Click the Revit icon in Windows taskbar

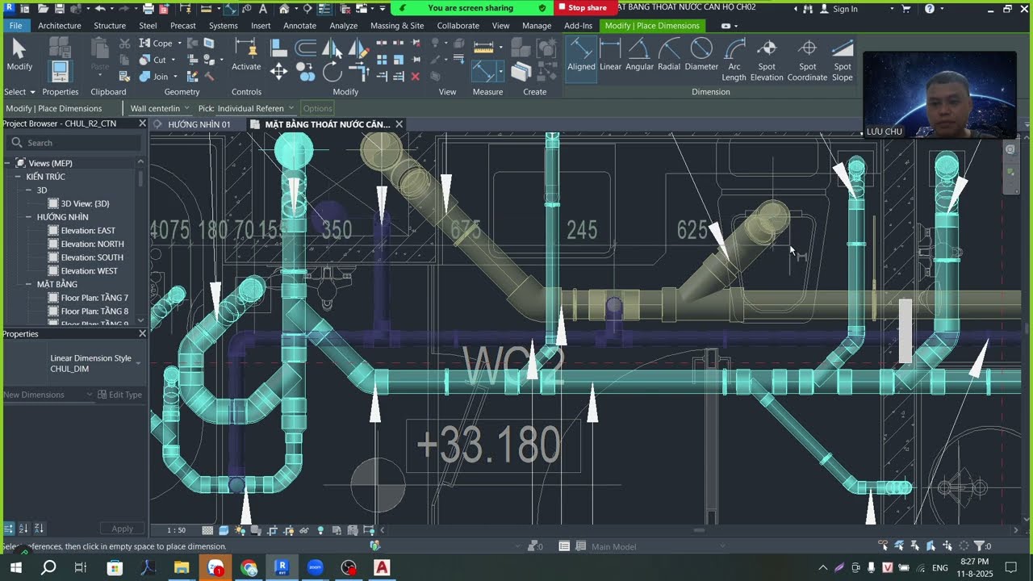coord(282,567)
